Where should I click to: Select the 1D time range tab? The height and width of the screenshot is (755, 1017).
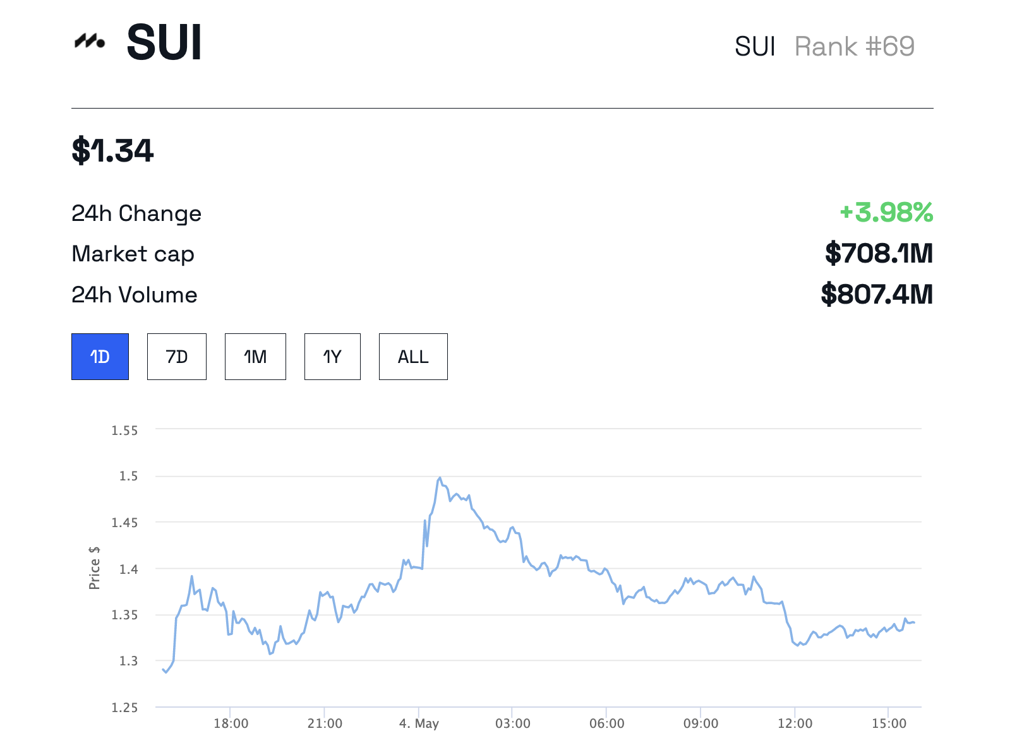[100, 357]
